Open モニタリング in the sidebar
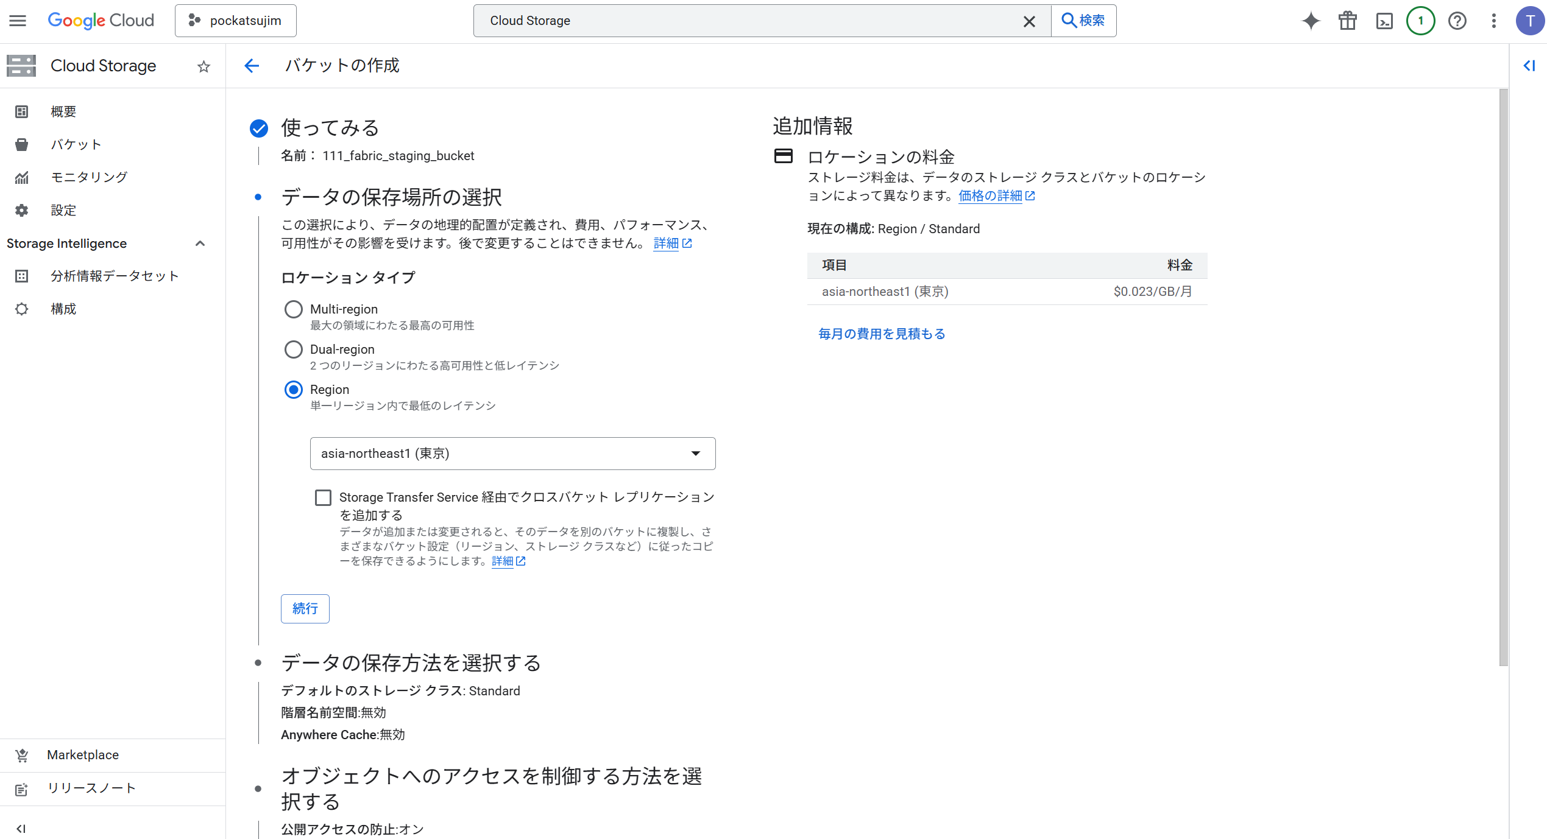The height and width of the screenshot is (839, 1547). 89,177
